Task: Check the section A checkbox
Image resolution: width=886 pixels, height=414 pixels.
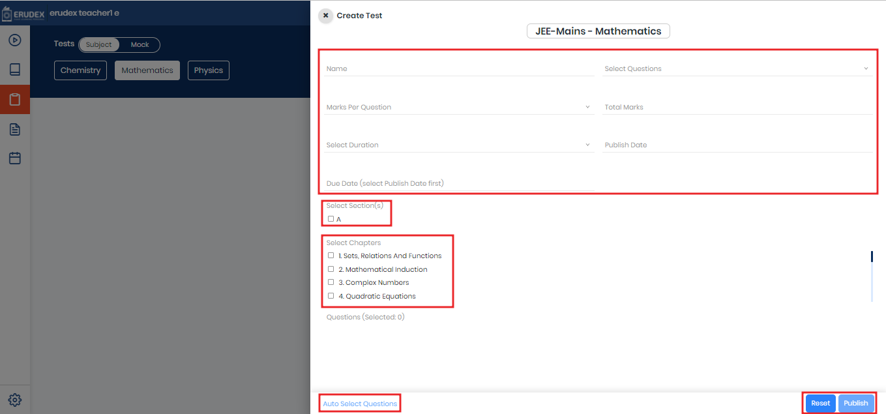Action: pos(331,219)
